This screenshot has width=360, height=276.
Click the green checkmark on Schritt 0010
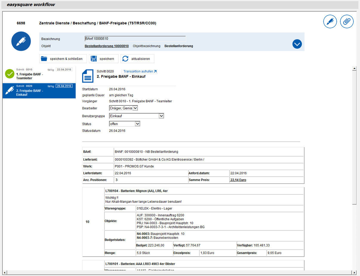(10, 74)
